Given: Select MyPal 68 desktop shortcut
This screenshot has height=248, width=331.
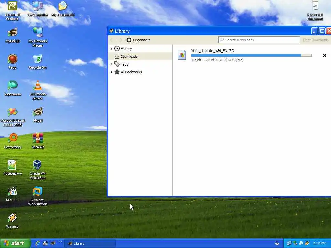Looking at the screenshot, I should coord(13,35).
